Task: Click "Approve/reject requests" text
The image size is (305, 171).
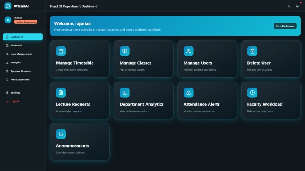Action: (69, 111)
